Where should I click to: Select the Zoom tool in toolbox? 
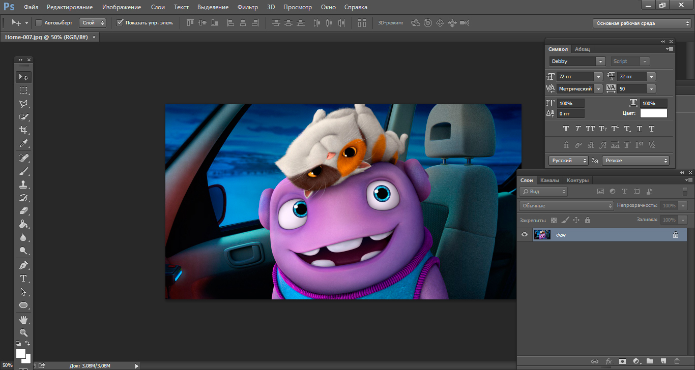point(23,332)
